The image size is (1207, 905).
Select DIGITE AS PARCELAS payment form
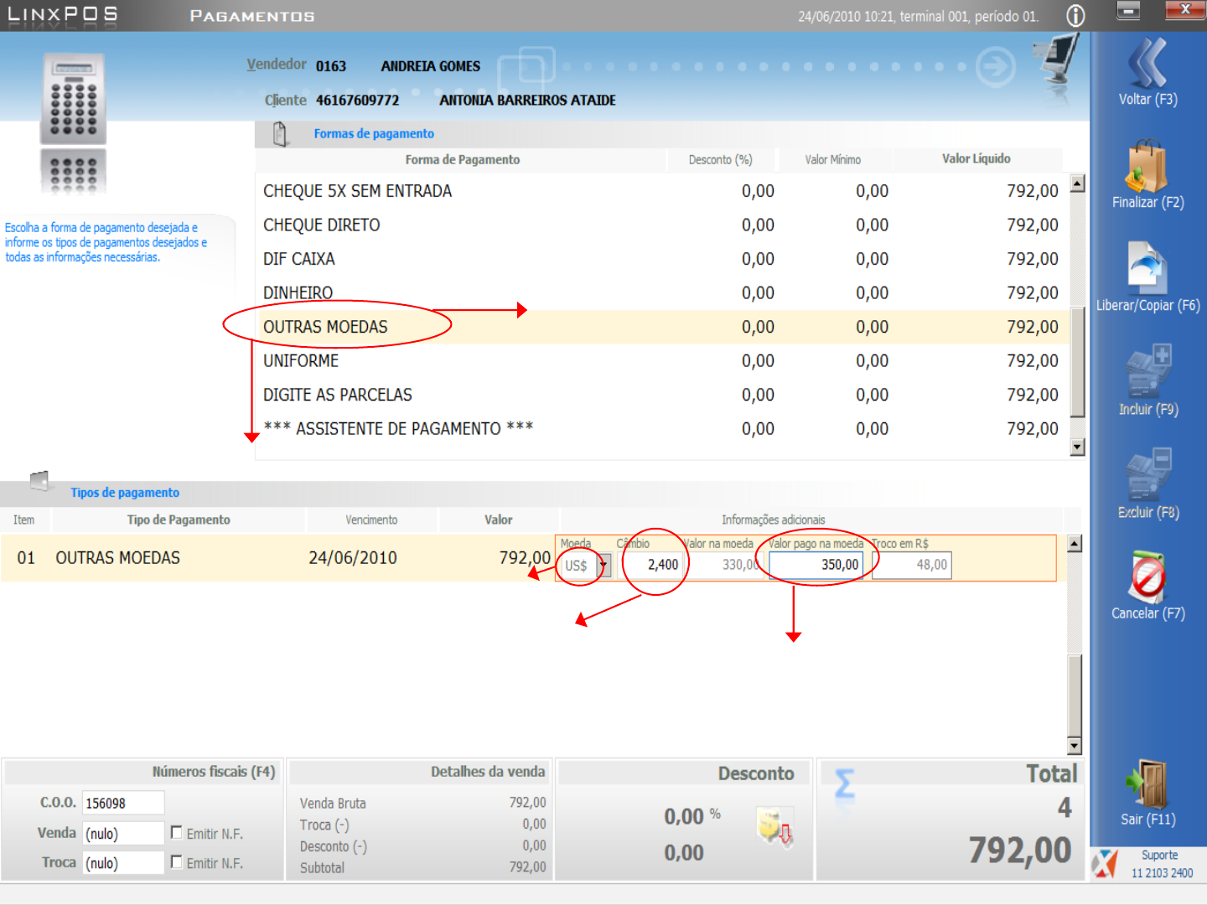click(661, 395)
